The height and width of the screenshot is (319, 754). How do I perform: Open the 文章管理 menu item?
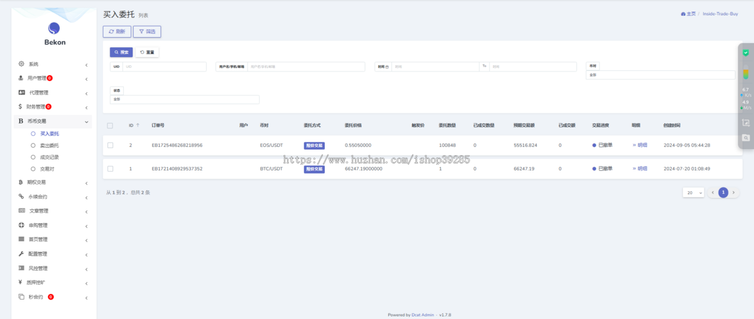click(39, 211)
